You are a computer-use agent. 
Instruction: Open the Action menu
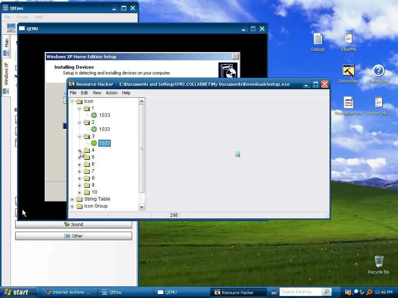[x=112, y=93]
